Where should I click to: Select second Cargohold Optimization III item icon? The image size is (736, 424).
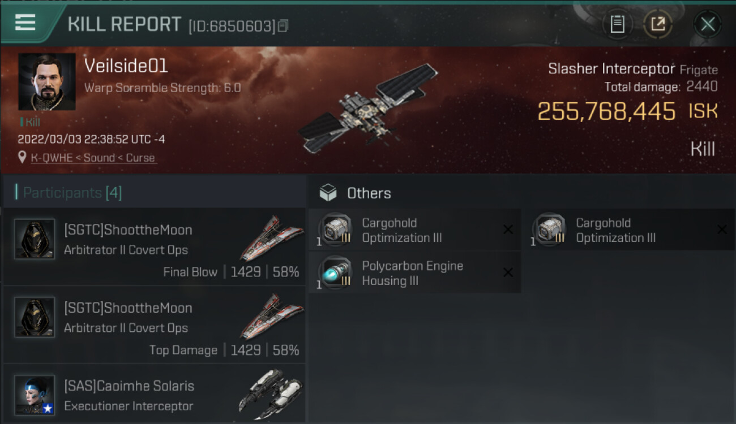click(x=549, y=230)
